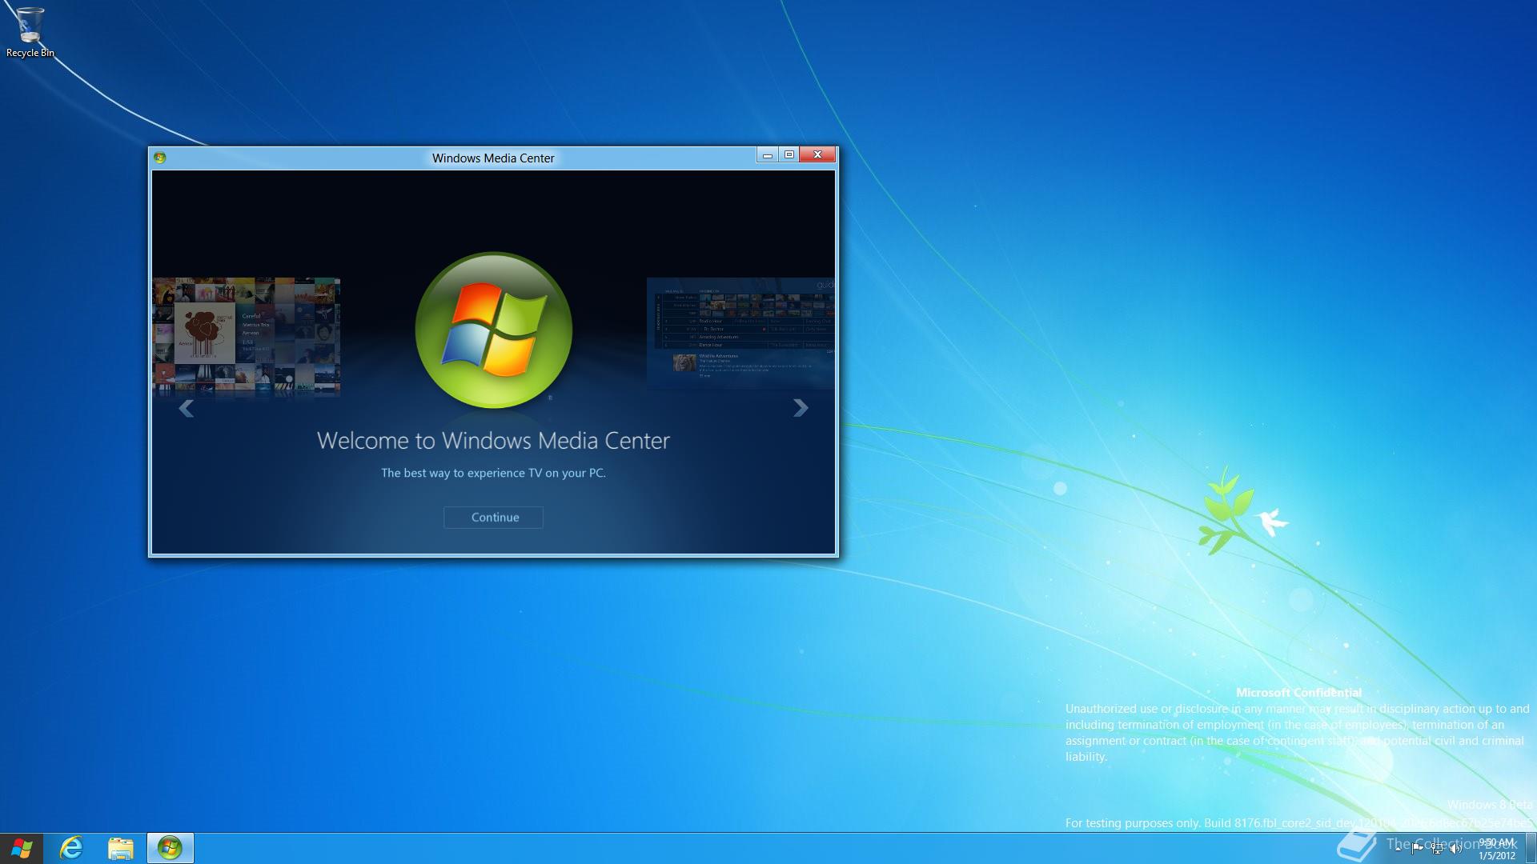
Task: Click 'The best way to experience TV' text
Action: tap(493, 473)
